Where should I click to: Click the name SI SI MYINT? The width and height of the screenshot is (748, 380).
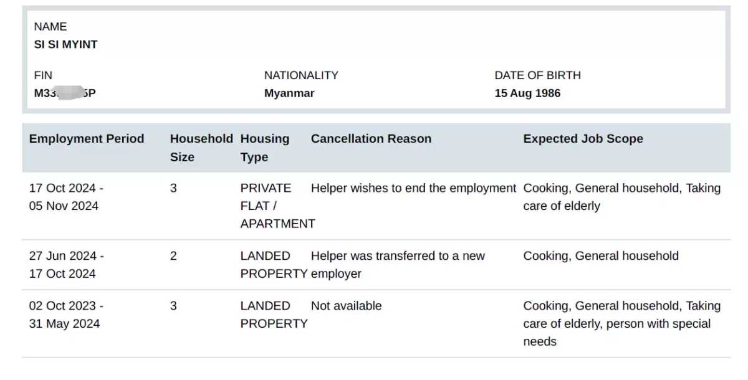[65, 45]
